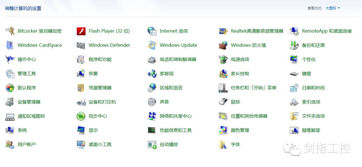The width and height of the screenshot is (362, 167).
Task: Open the Windows 防火墙 icon
Action: click(223, 45)
